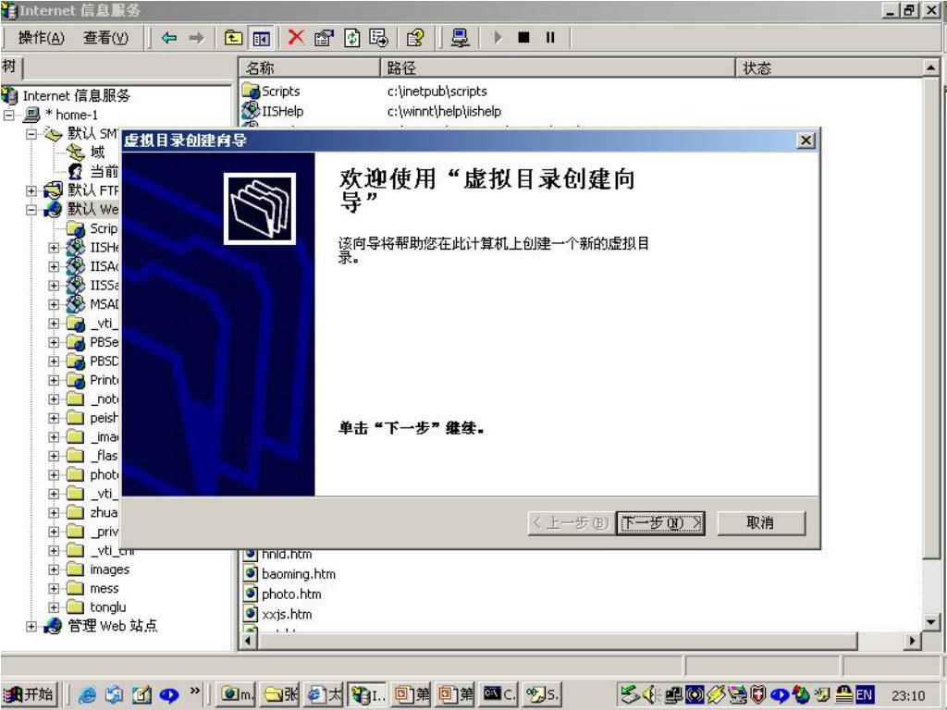The height and width of the screenshot is (710, 947).
Task: Click the Show Desktop quick launch icon
Action: coord(141,695)
